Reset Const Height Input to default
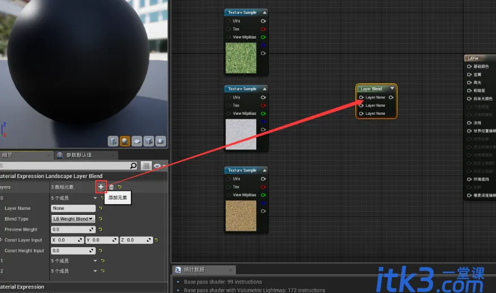 pos(100,251)
